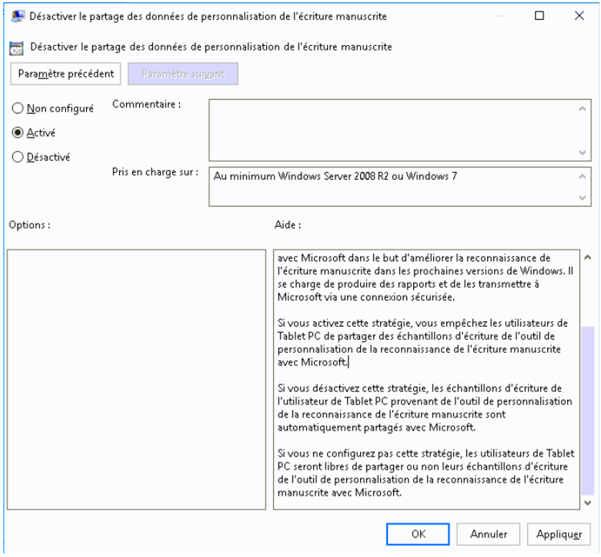Click the disabled "Paramètre suivant" button
This screenshot has width=601, height=557.
[184, 73]
